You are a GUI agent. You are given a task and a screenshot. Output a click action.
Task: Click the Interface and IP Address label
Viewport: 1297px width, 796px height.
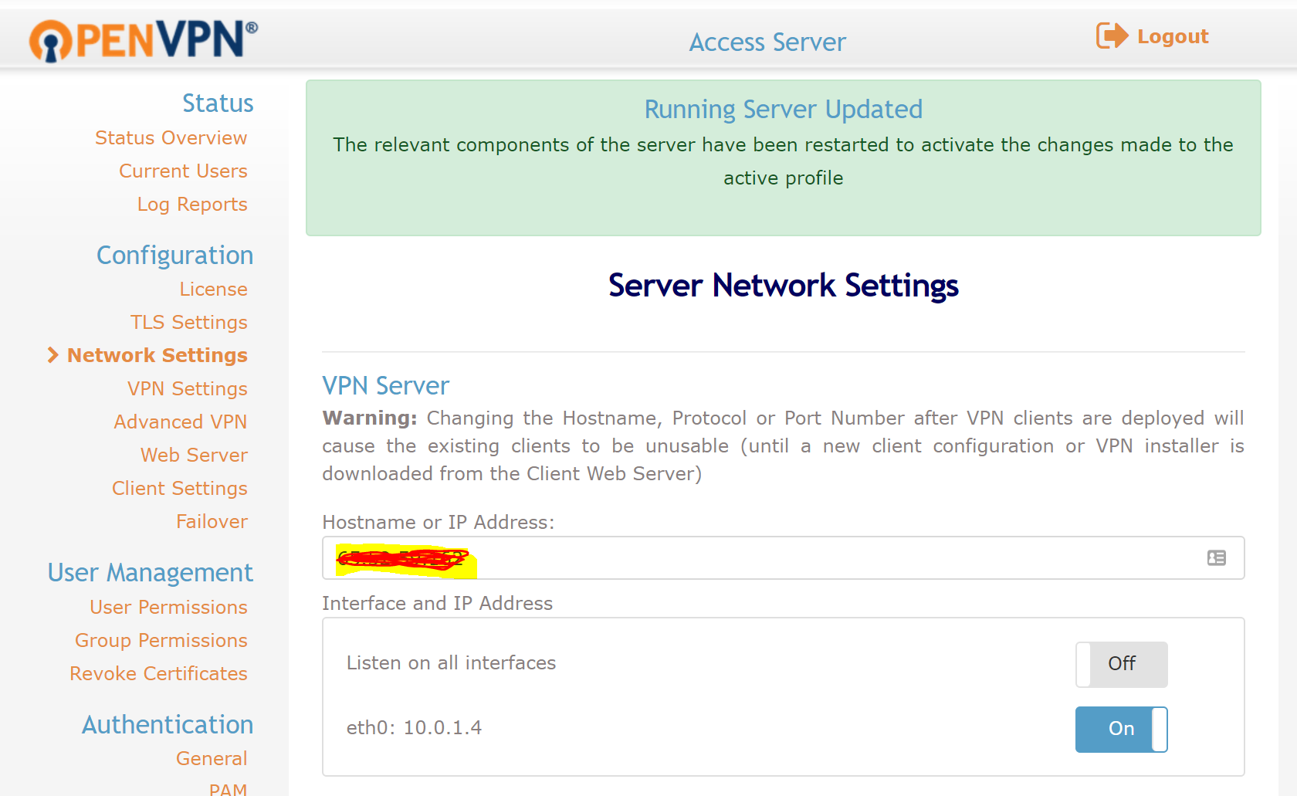coord(438,603)
